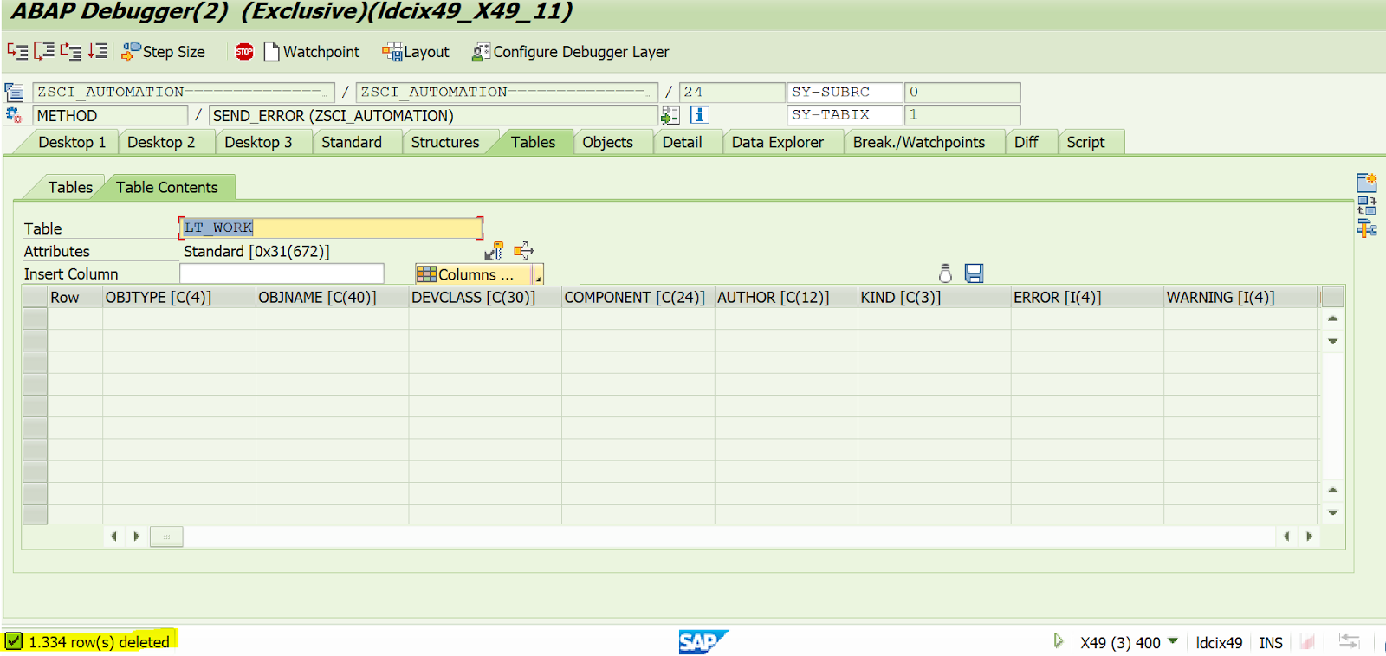
Task: Click the left horizontal scroll arrow under the Row column
Action: [x=113, y=537]
